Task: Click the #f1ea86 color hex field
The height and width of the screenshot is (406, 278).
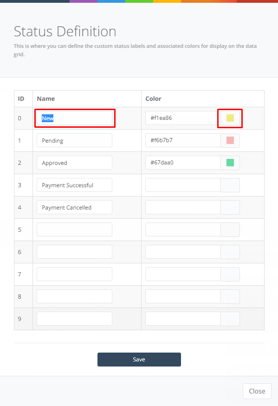Action: point(183,118)
